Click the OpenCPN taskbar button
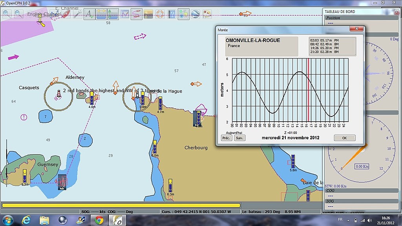 [x=117, y=220]
